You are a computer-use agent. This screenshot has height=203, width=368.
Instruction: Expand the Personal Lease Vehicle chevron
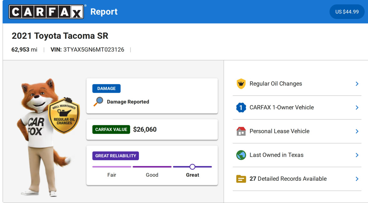[x=357, y=131]
